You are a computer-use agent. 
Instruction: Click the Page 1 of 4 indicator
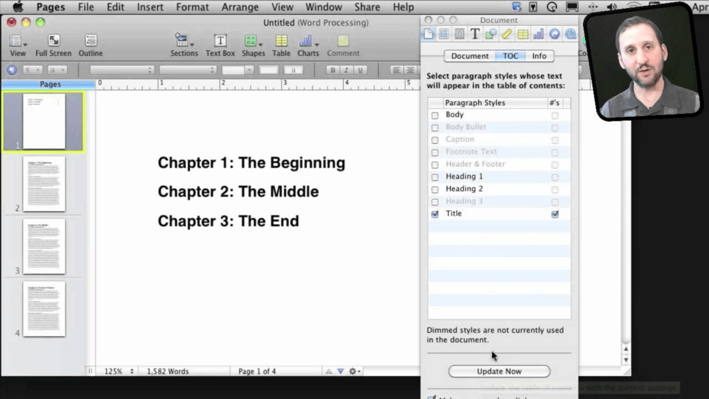257,371
